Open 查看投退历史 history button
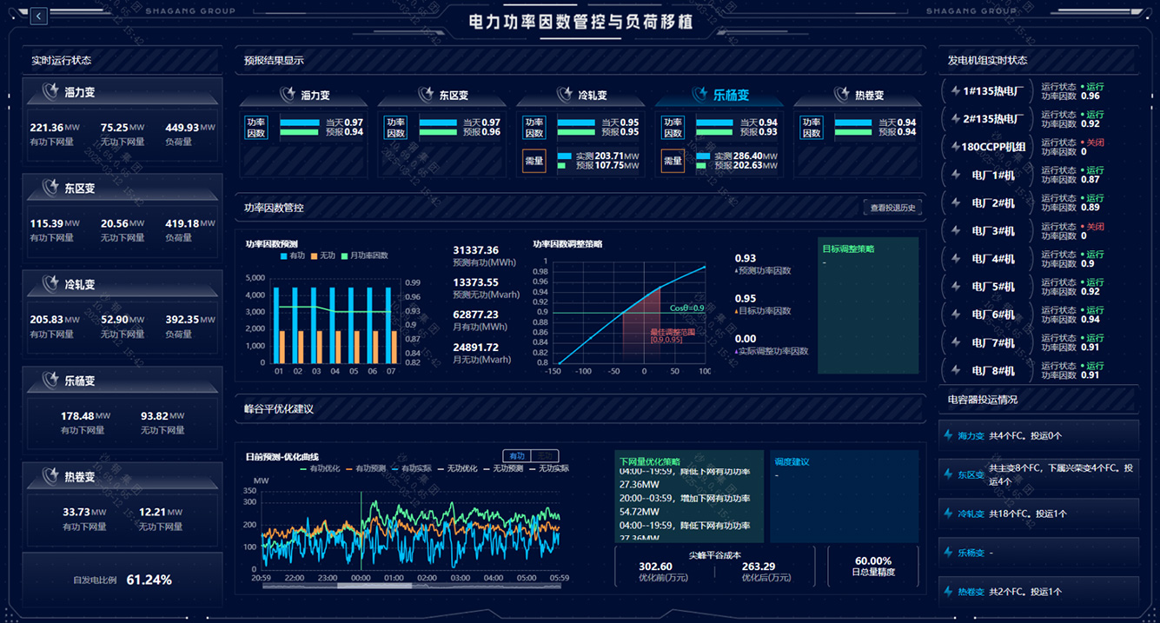Image resolution: width=1160 pixels, height=623 pixels. point(892,208)
